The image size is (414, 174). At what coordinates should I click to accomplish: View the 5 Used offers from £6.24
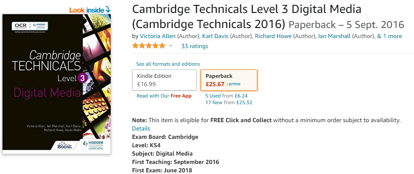[x=226, y=96]
